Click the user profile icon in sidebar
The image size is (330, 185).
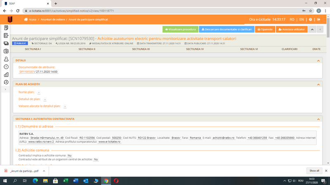6,59
